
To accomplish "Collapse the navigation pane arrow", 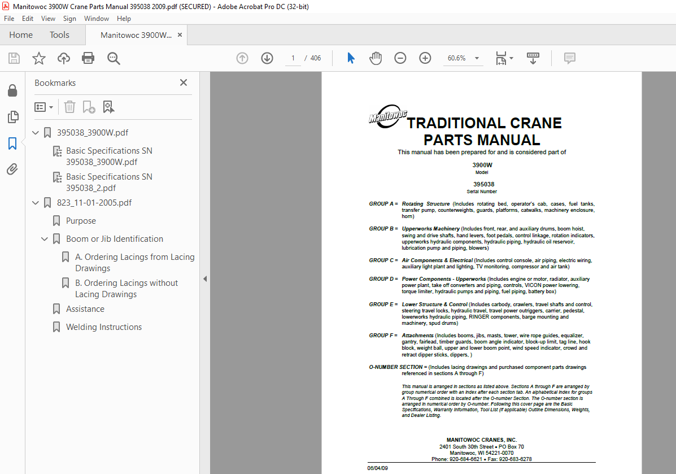I will 205,279.
